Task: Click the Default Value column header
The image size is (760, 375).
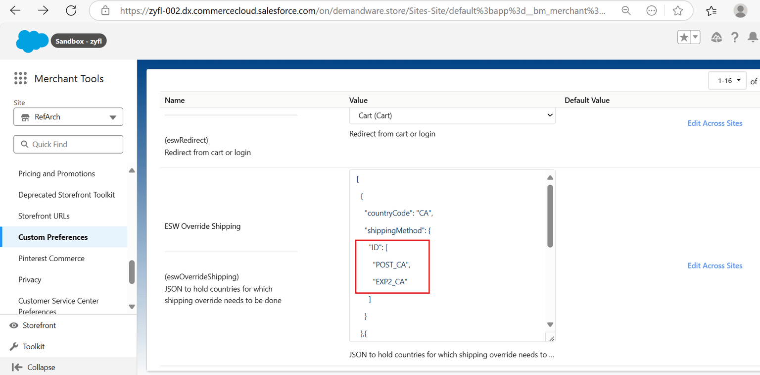Action: click(x=587, y=100)
